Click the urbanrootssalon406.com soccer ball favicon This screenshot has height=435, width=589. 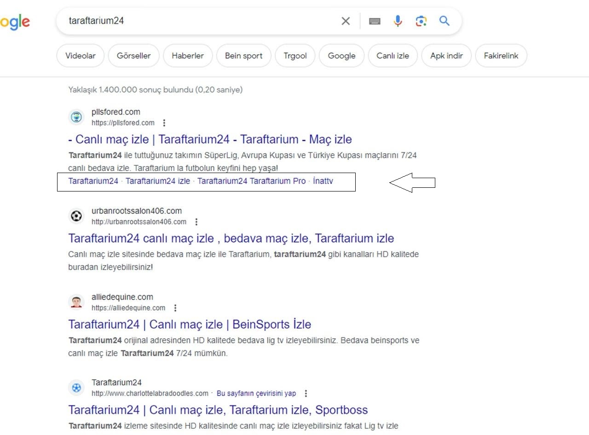[76, 216]
